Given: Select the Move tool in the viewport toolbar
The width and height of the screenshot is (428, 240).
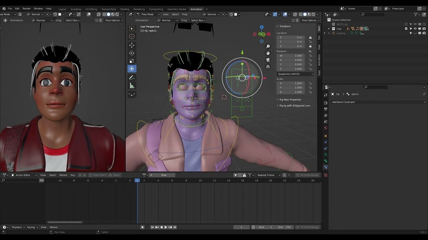Looking at the screenshot, I should pyautogui.click(x=132, y=45).
